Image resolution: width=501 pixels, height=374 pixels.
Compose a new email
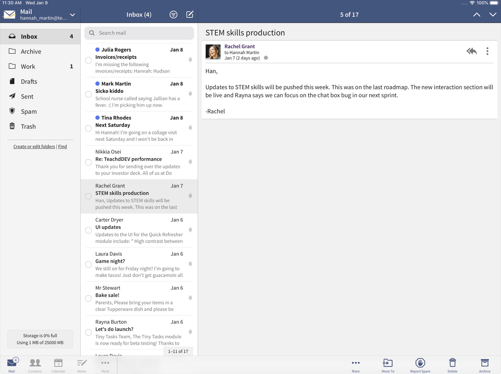tap(190, 14)
